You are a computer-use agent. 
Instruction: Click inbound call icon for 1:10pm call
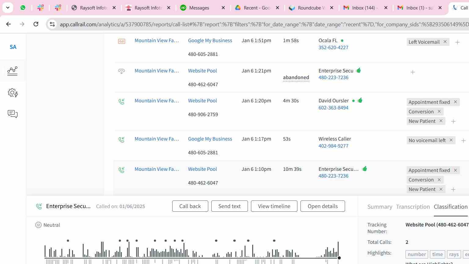pos(122,170)
